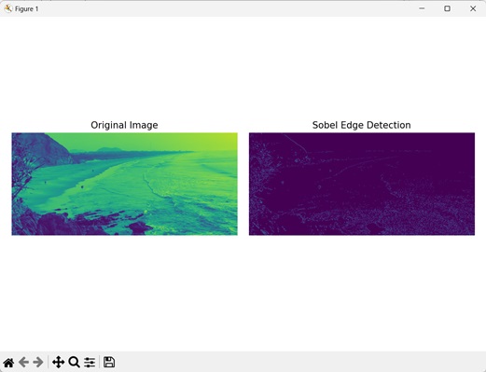Reset the view with the Home icon
486x372 pixels.
point(8,363)
